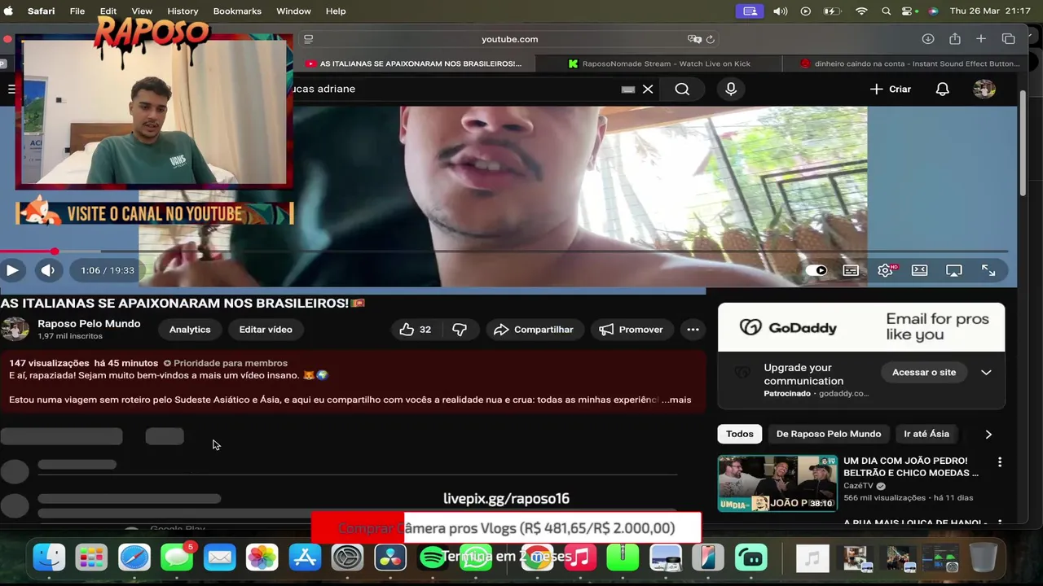Open Safari downloads icon in toolbar
The width and height of the screenshot is (1043, 586).
click(928, 39)
